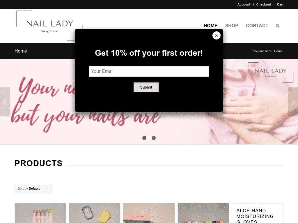Open the Sort by Default dropdown

[33, 188]
